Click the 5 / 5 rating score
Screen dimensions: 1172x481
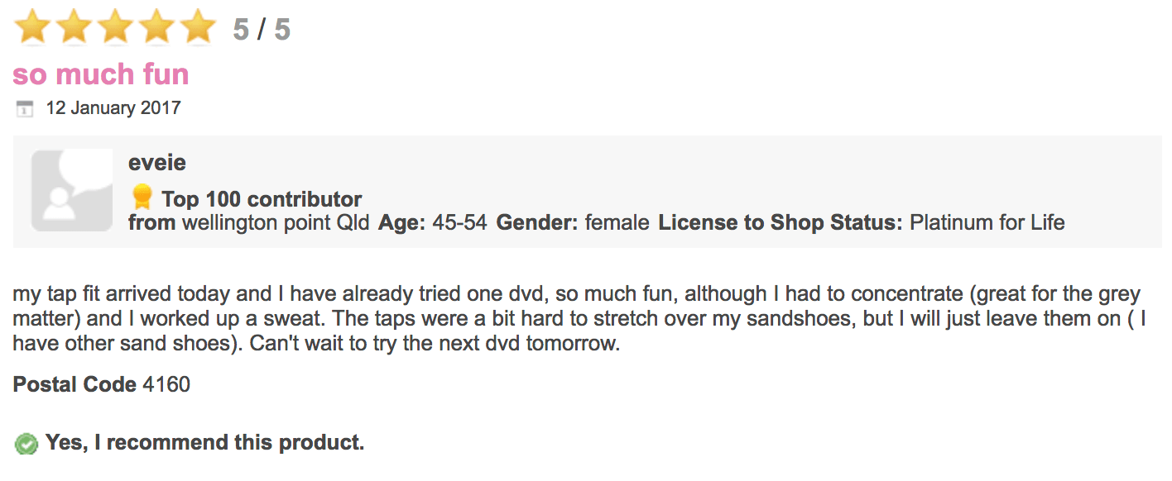(262, 30)
